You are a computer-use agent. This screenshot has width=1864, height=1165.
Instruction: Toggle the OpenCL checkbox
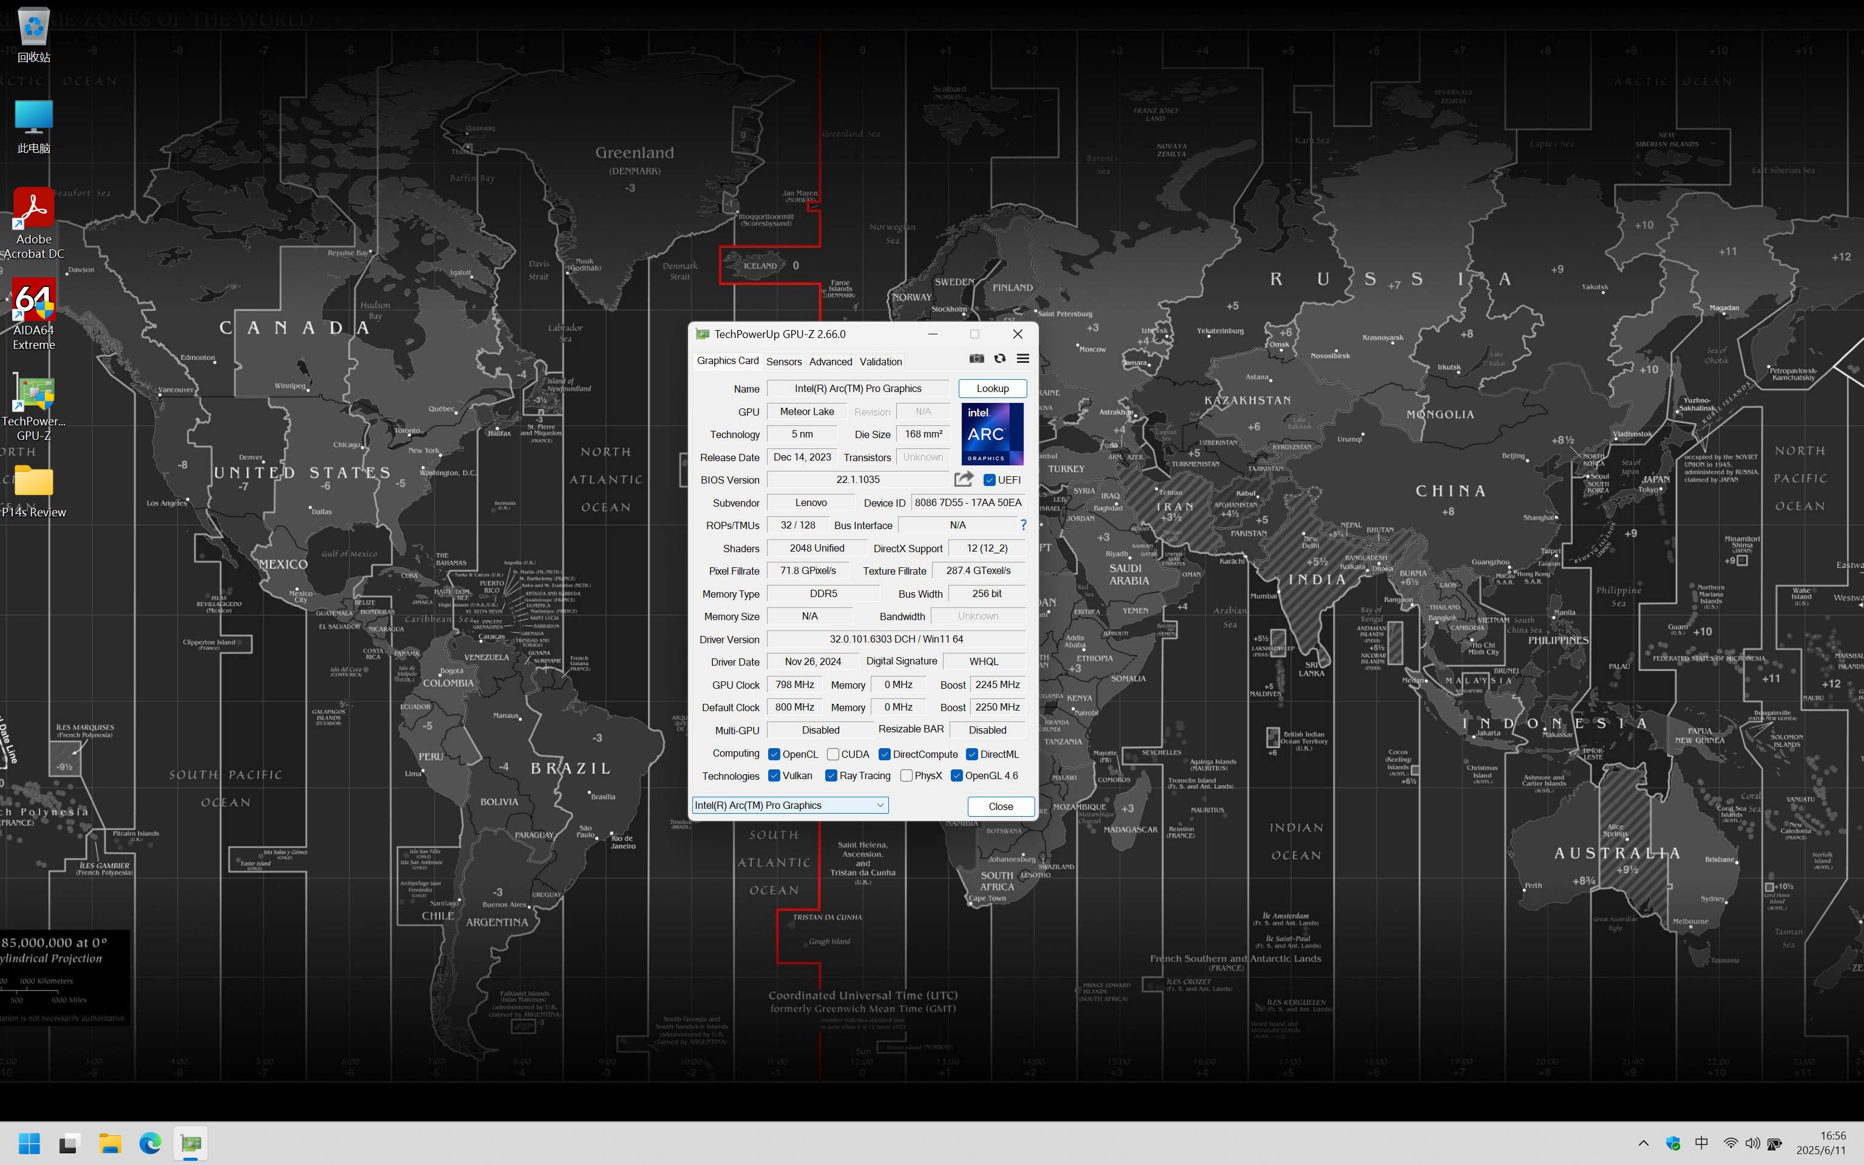[x=774, y=754]
